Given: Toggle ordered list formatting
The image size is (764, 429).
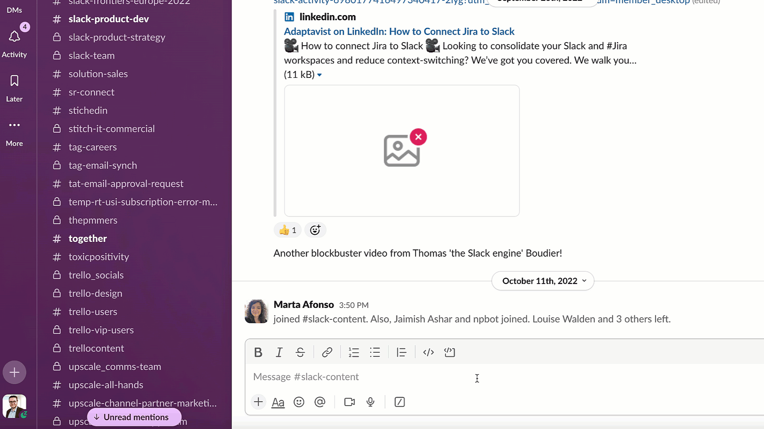Looking at the screenshot, I should [x=354, y=352].
